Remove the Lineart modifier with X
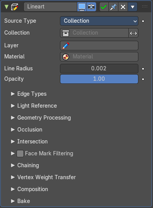The image size is (153, 208). (123, 7)
